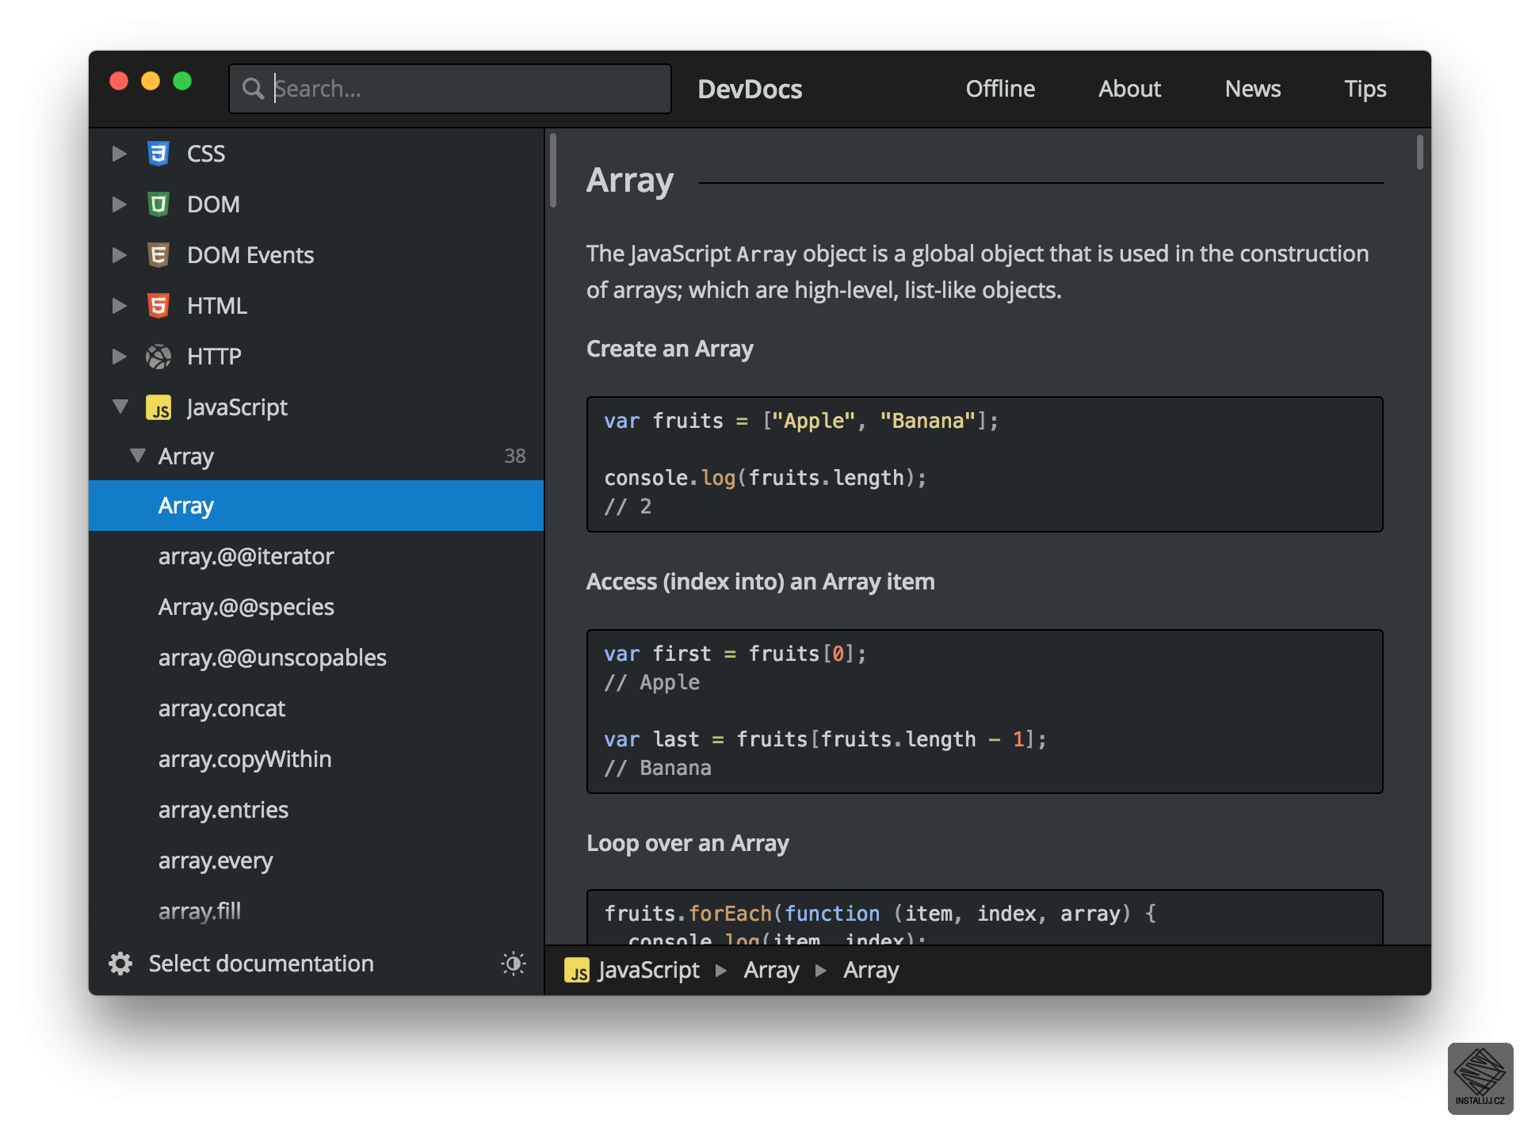
Task: Click the Array page heading
Action: point(630,181)
